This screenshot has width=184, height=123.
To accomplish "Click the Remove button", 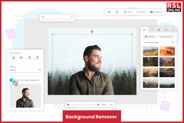I will click(150, 37).
